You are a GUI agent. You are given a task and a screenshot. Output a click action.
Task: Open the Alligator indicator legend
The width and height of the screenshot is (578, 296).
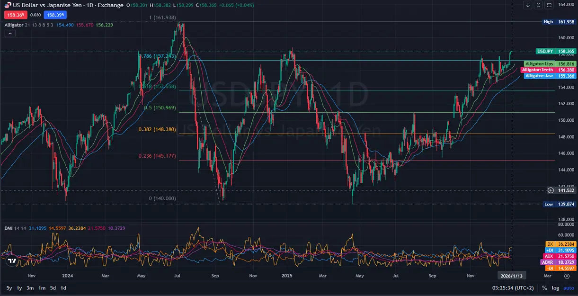[x=13, y=25]
